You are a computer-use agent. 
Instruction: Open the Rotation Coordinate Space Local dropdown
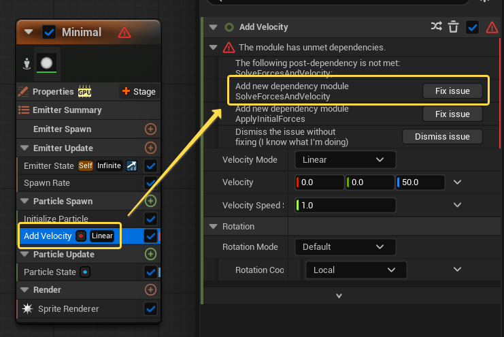point(356,270)
